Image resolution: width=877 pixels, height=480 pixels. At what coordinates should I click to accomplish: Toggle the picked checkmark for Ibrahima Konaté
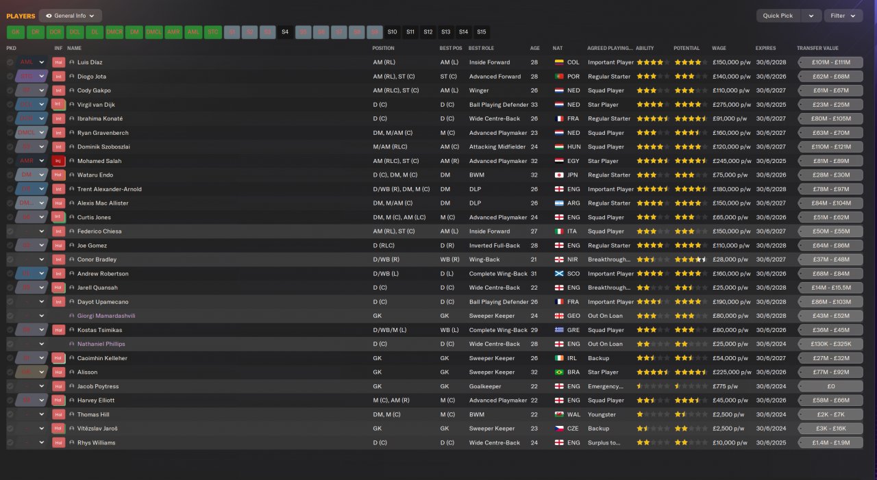10,118
